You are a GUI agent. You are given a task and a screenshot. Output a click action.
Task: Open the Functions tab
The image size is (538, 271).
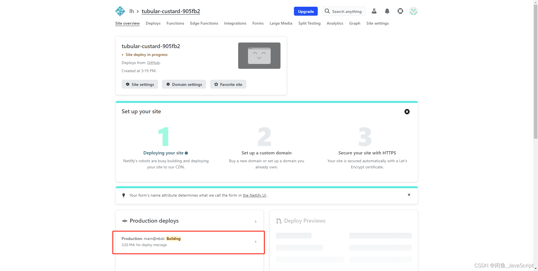click(x=175, y=23)
